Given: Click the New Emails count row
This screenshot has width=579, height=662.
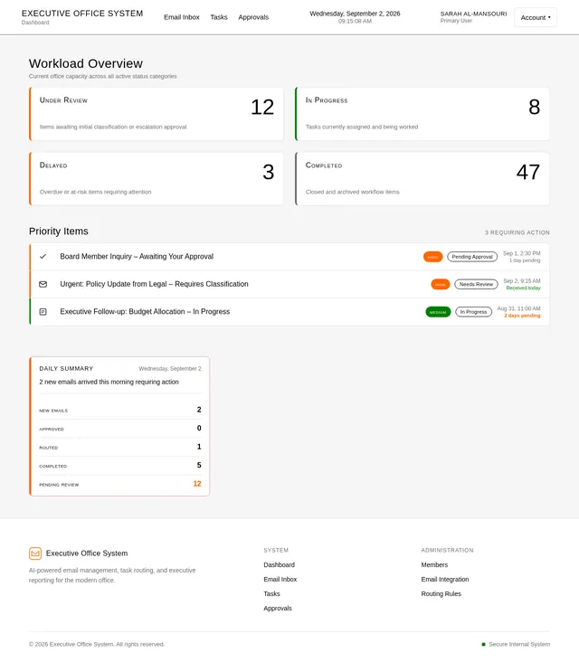Looking at the screenshot, I should tap(120, 410).
